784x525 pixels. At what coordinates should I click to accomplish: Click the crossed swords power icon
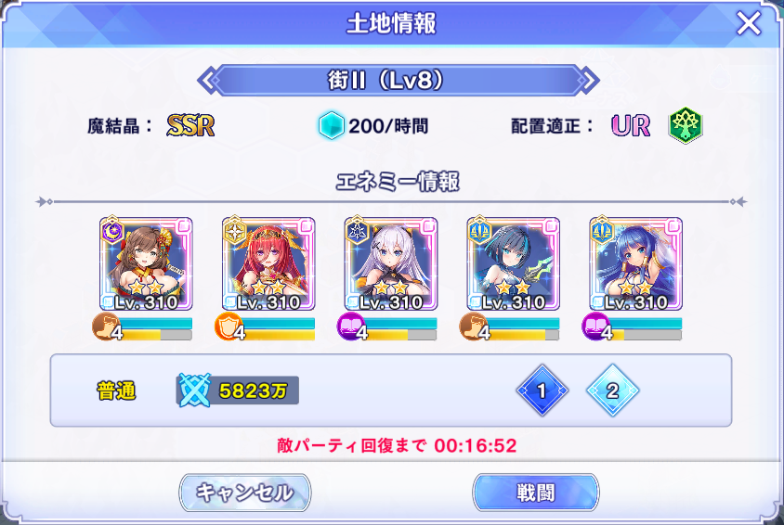coord(194,391)
